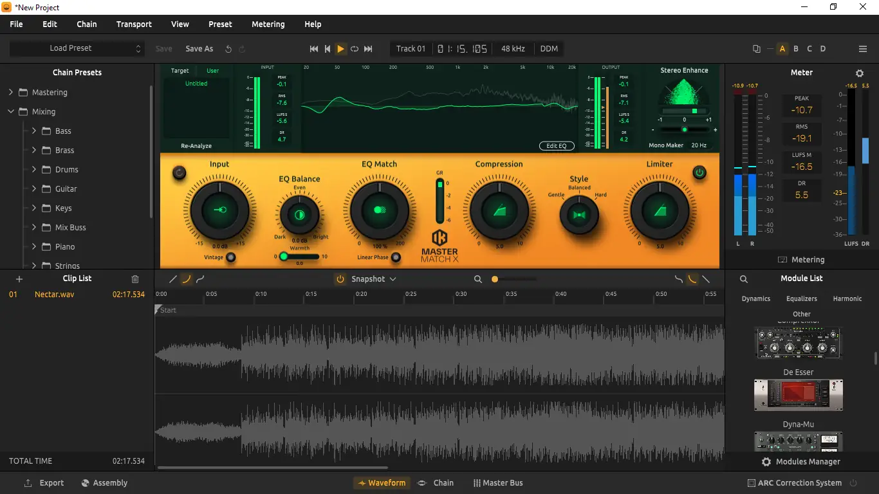Click the orange Play button
This screenshot has width=879, height=494.
(341, 49)
